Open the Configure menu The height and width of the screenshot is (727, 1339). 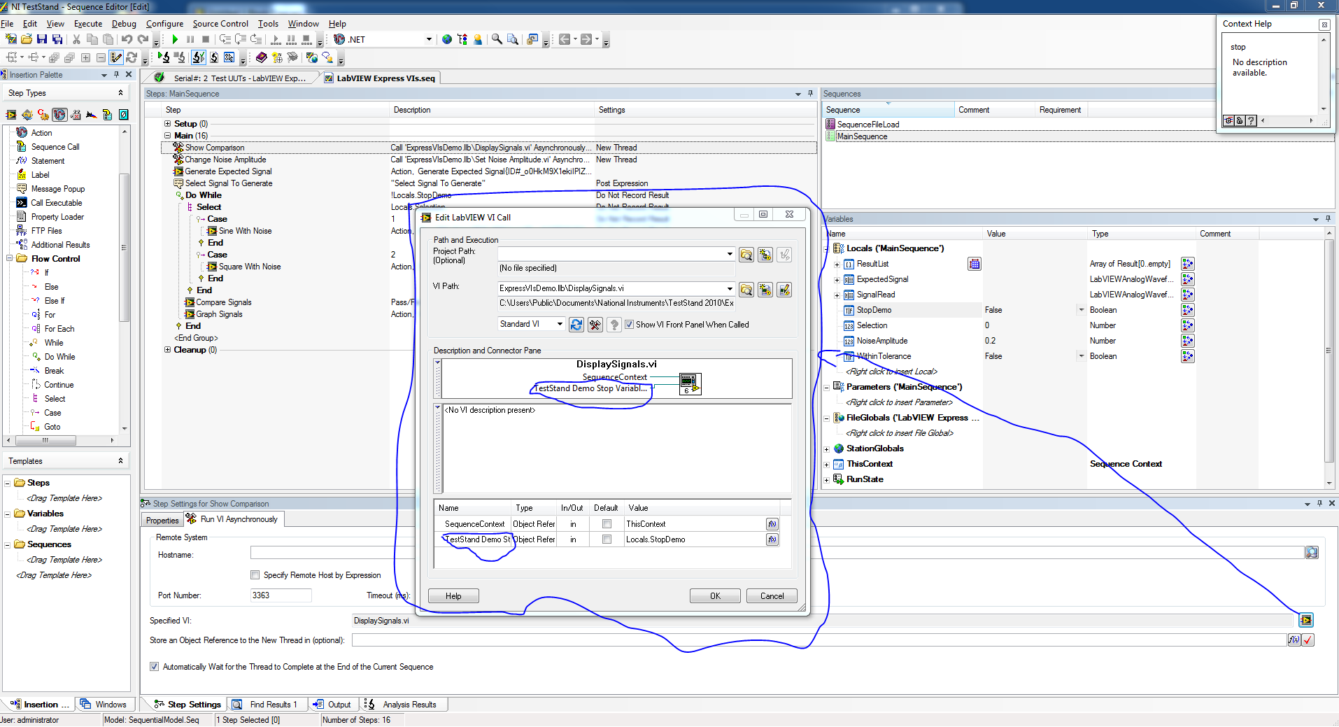tap(164, 24)
